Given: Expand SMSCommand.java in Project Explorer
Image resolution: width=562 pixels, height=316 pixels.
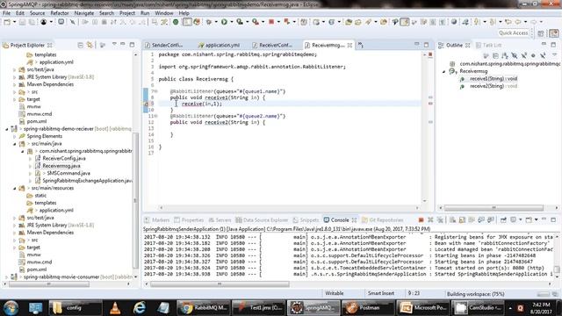Looking at the screenshot, I should (x=30, y=174).
